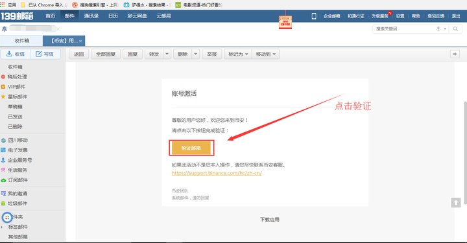Click the microphone voice search icon
467x243 pixels.
click(438, 29)
